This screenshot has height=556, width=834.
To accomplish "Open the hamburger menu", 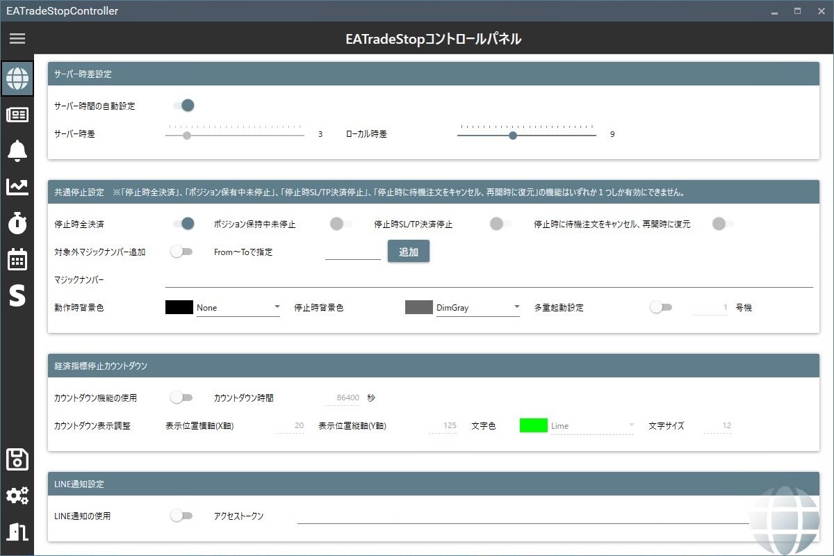I will (x=17, y=39).
